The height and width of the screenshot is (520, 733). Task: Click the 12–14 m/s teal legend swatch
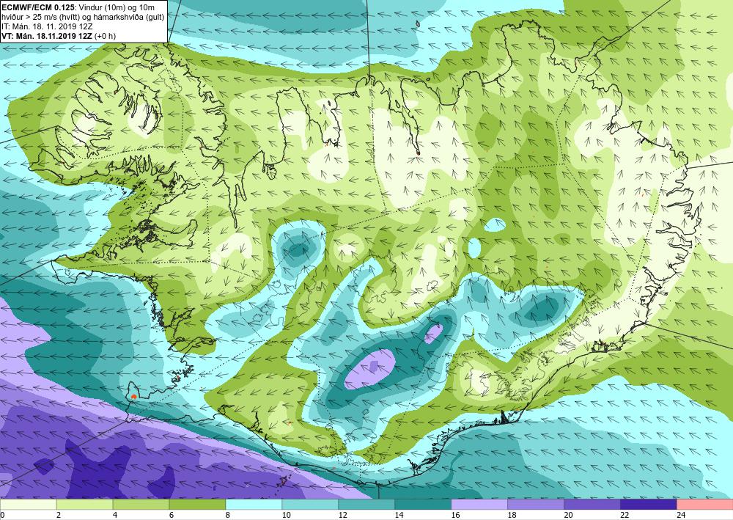(366, 505)
